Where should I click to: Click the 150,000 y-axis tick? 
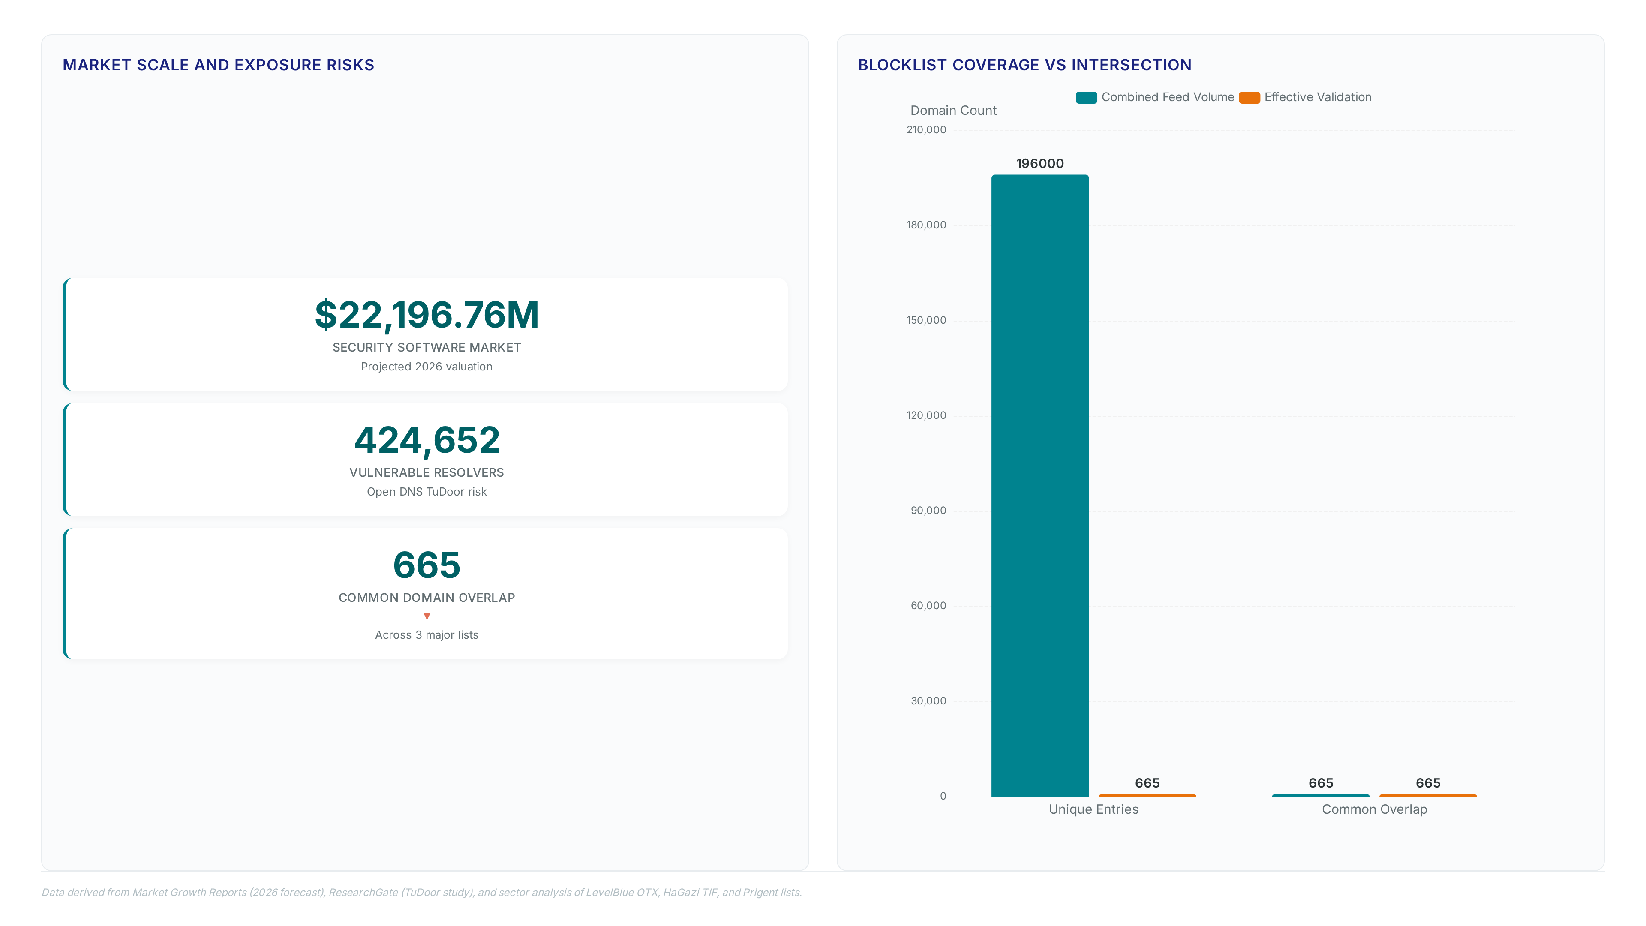[926, 320]
